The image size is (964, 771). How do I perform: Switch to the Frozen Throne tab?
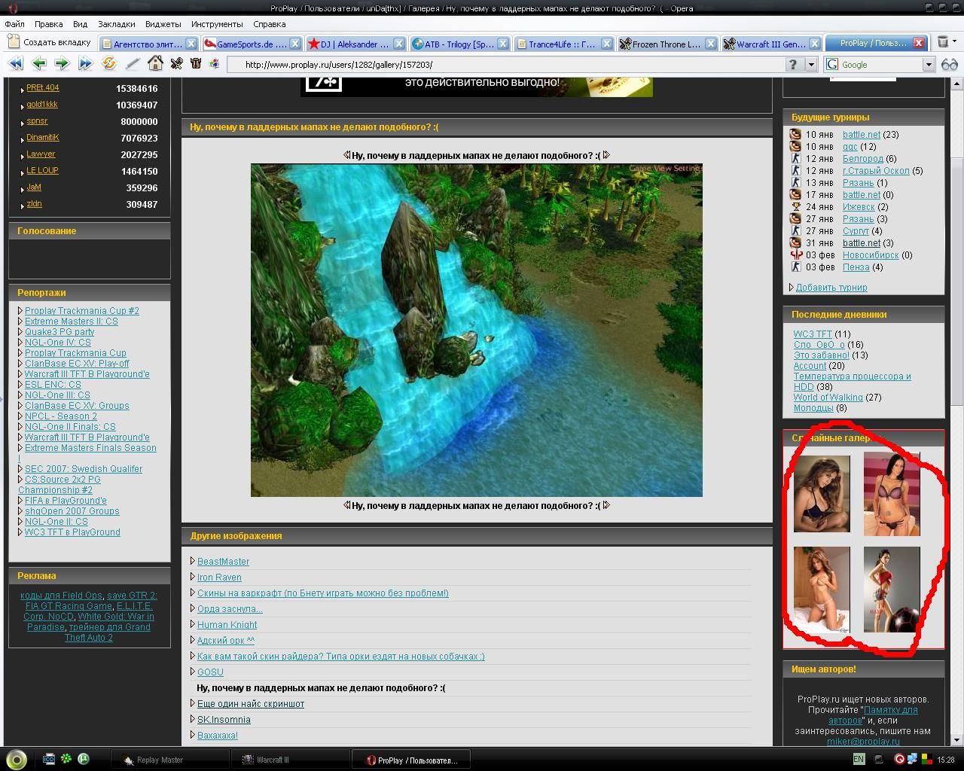(x=667, y=44)
